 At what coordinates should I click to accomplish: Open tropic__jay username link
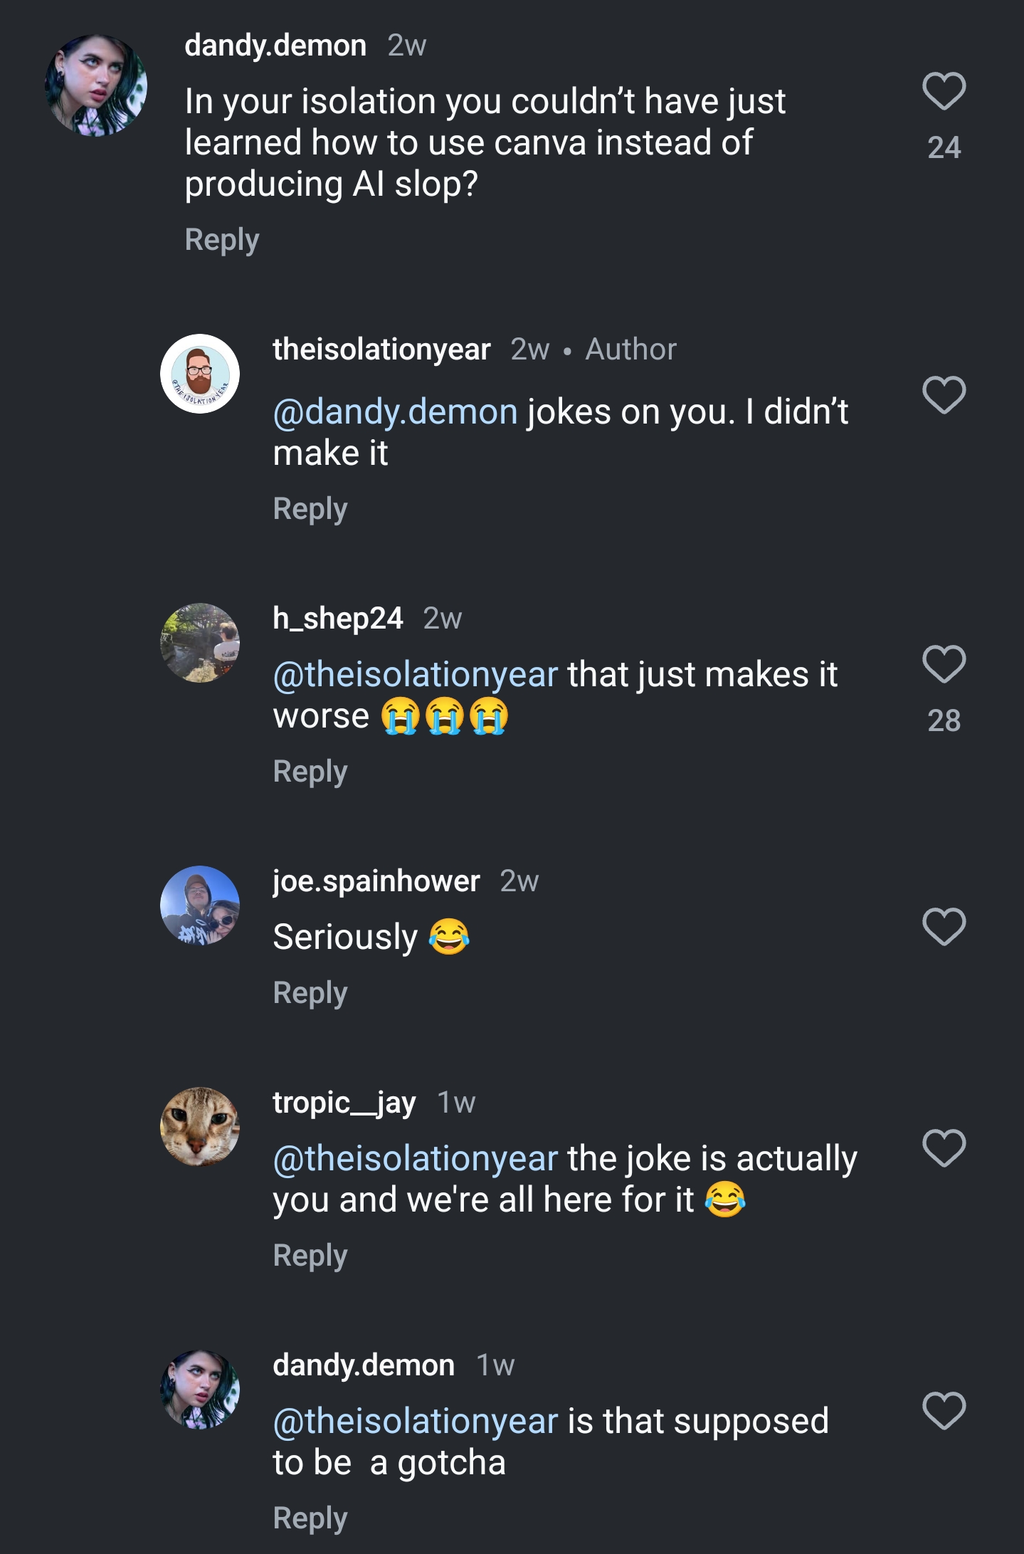click(344, 1103)
